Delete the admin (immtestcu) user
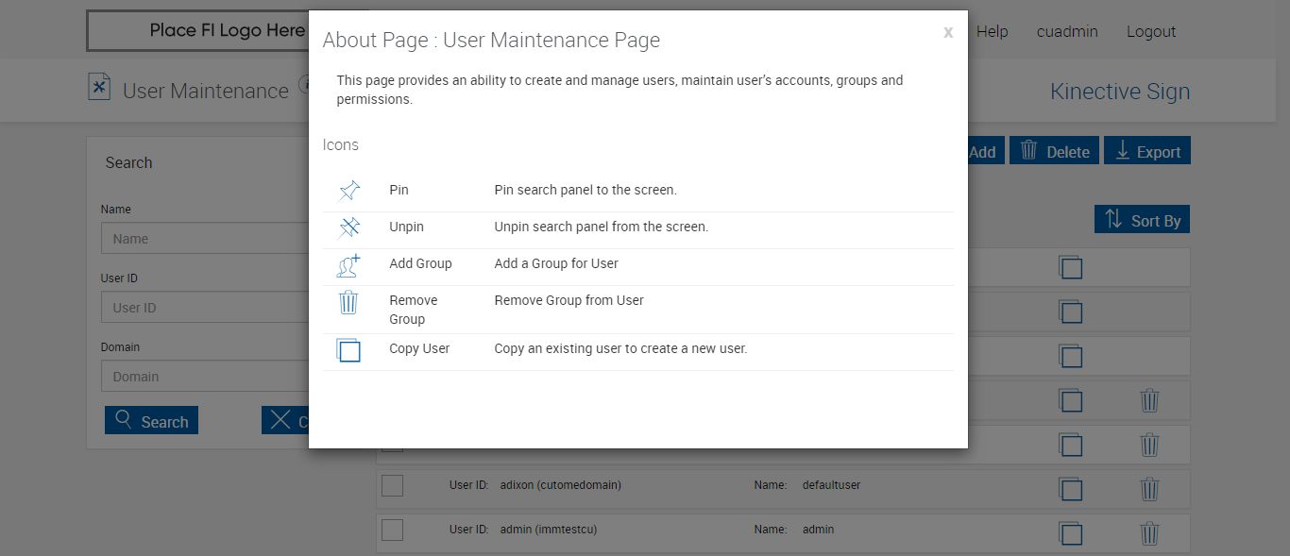This screenshot has height=556, width=1290. pos(1149,533)
